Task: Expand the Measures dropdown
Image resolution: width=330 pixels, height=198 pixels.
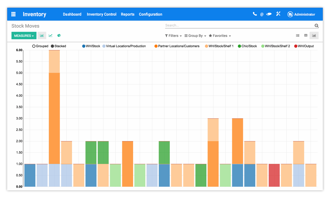Action: (x=24, y=36)
